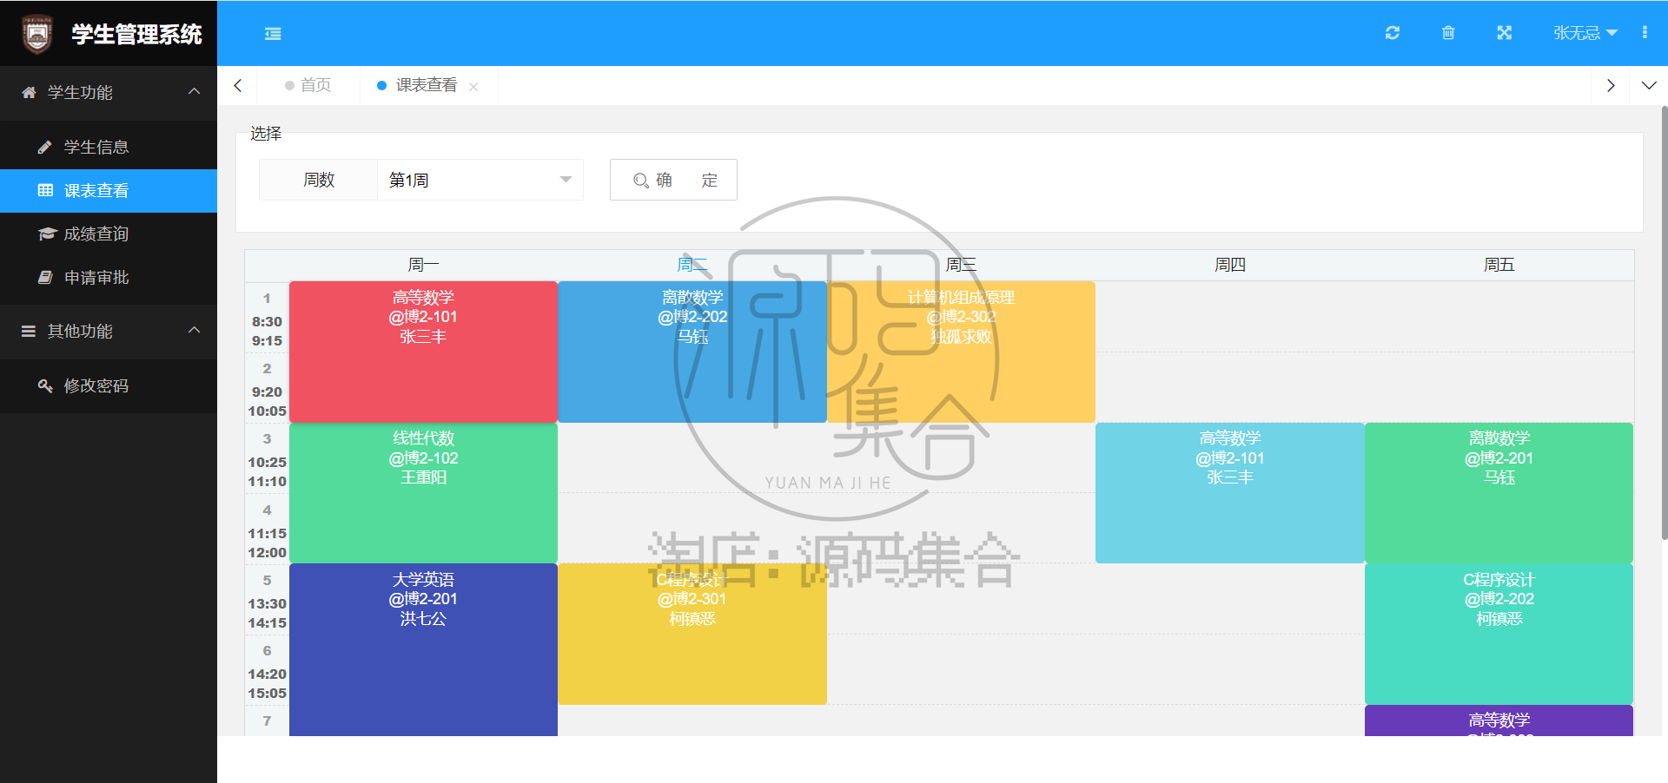Collapse the 其他功能 menu group
Screen dimensions: 1668x783
pyautogui.click(x=109, y=331)
